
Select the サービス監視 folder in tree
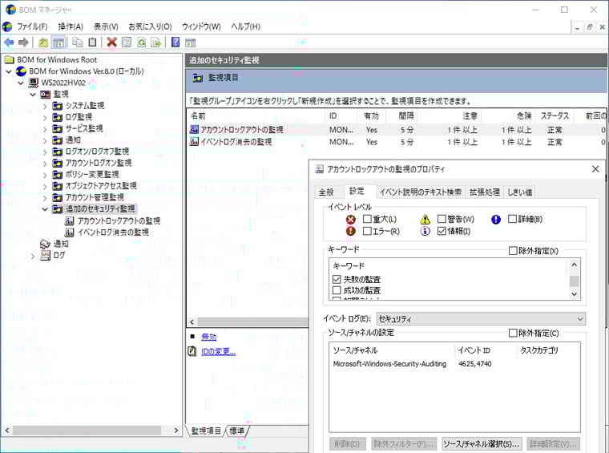[x=84, y=128]
